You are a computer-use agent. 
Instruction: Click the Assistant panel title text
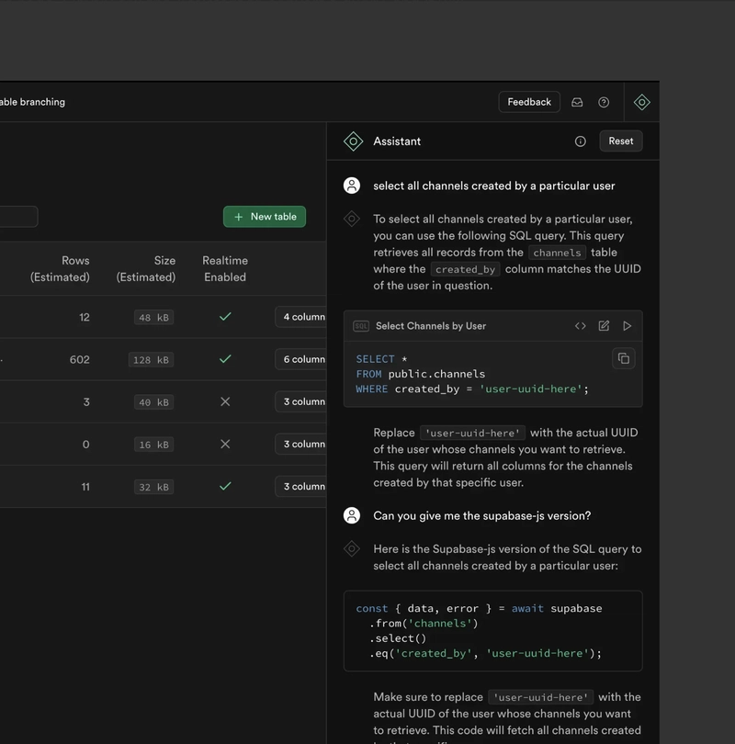[397, 141]
